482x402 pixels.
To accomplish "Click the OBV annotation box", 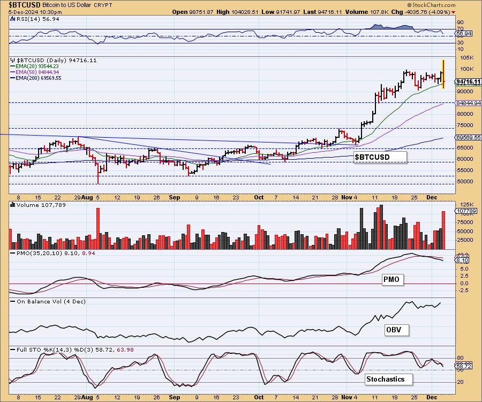I will pyautogui.click(x=396, y=330).
